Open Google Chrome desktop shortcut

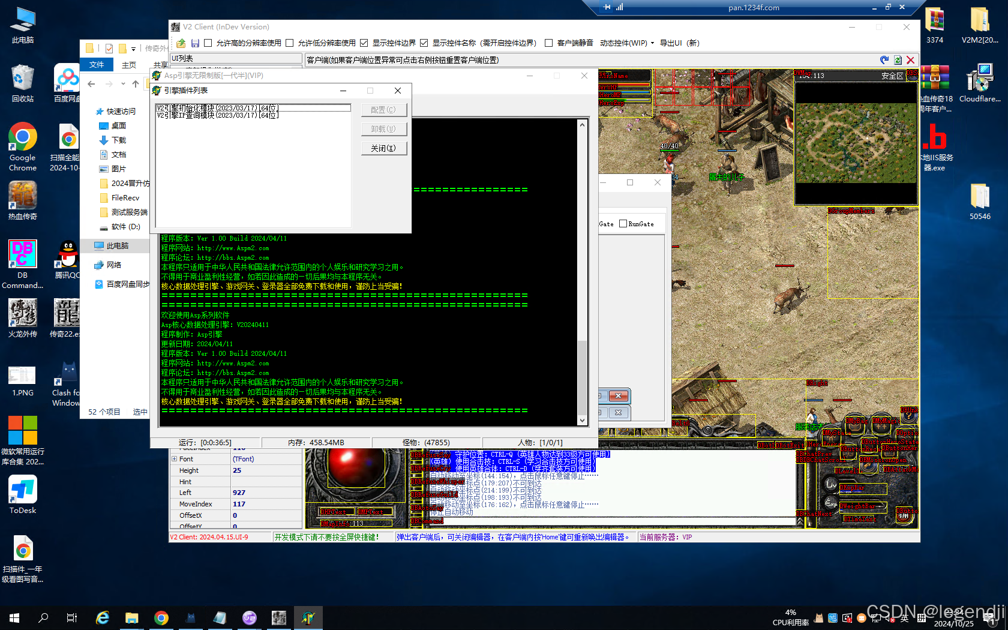point(23,147)
